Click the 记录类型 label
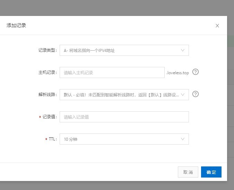This screenshot has height=190, width=234. (x=47, y=50)
